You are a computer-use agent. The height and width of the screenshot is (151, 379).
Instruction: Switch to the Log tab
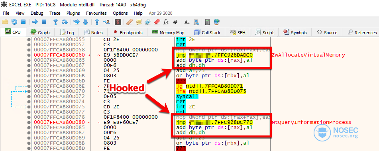click(67, 32)
